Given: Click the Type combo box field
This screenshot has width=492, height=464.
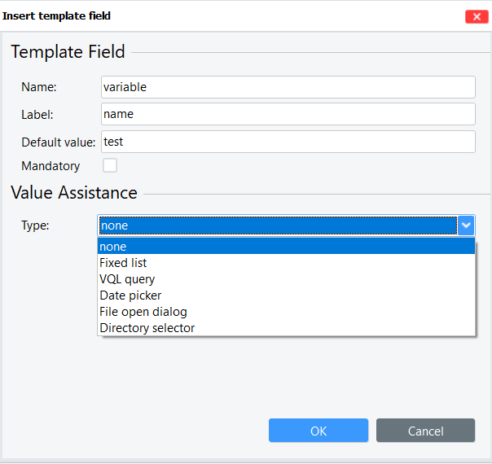Looking at the screenshot, I should click(277, 225).
